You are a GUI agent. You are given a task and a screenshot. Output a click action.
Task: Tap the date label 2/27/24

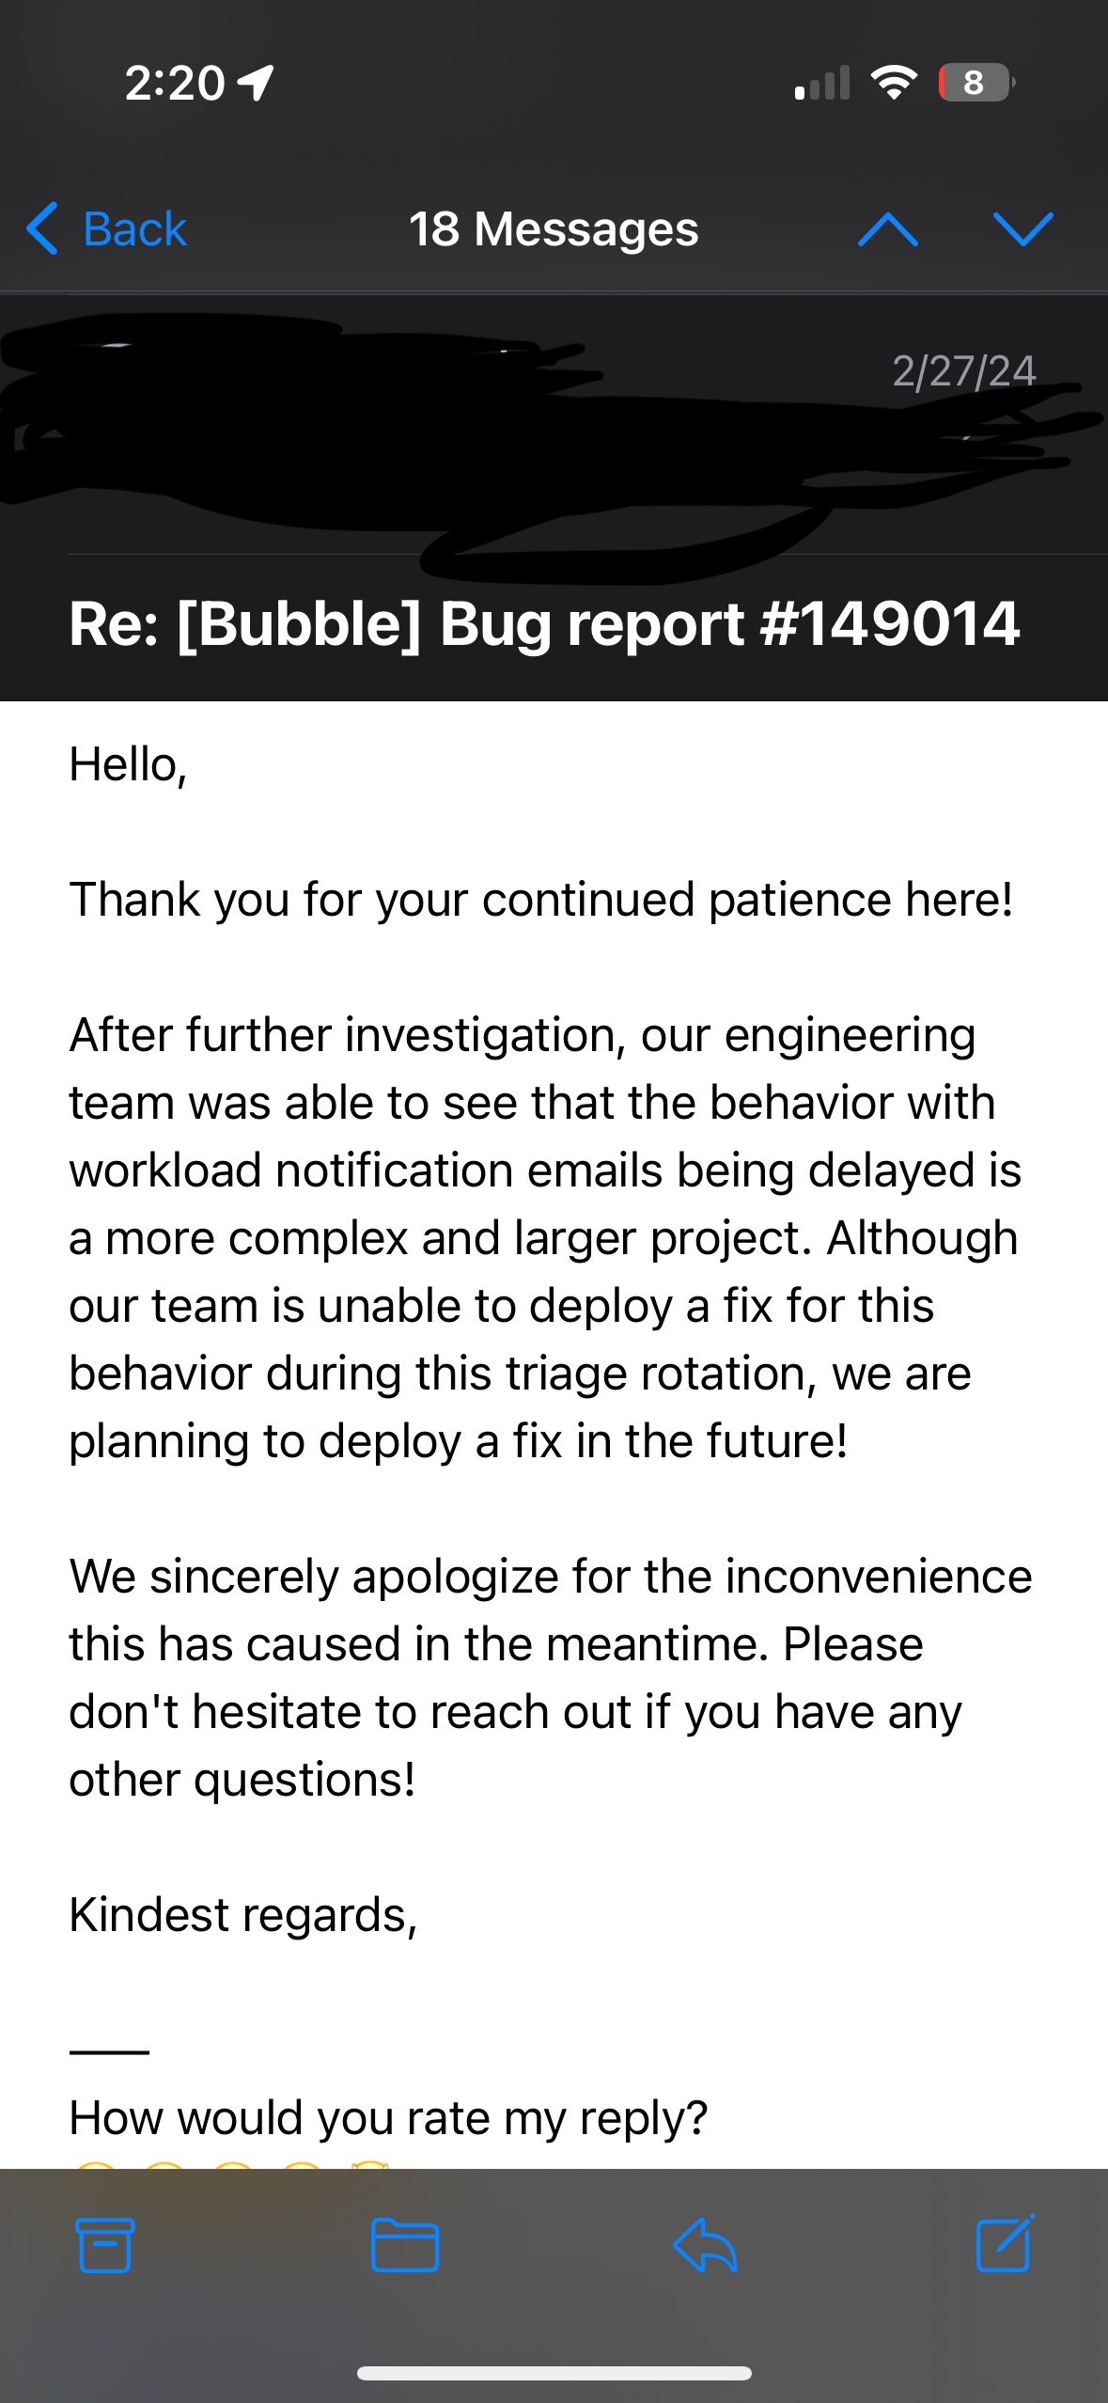(964, 370)
